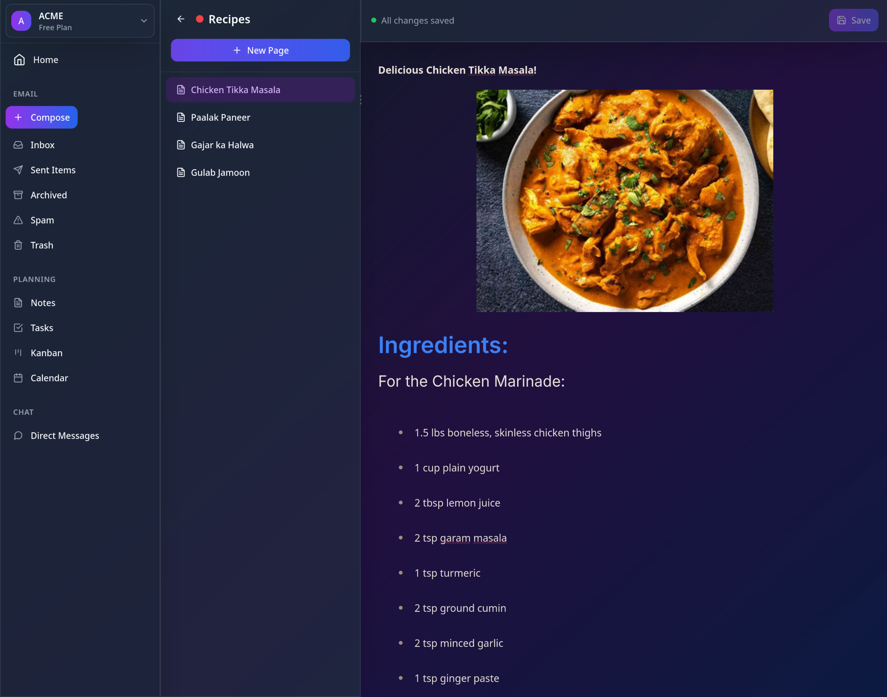887x697 pixels.
Task: Open Calendar via its icon
Action: click(18, 378)
